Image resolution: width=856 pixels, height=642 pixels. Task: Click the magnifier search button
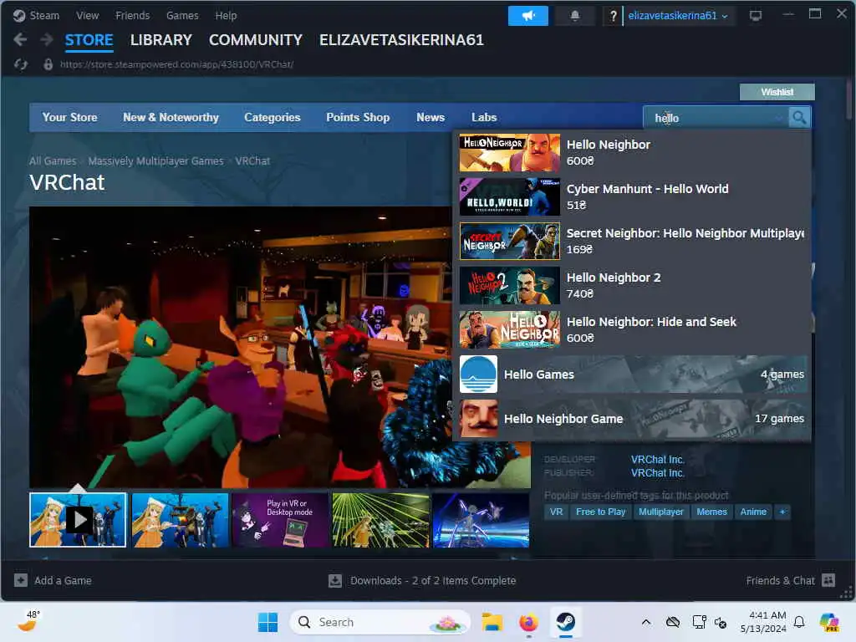[x=799, y=117]
